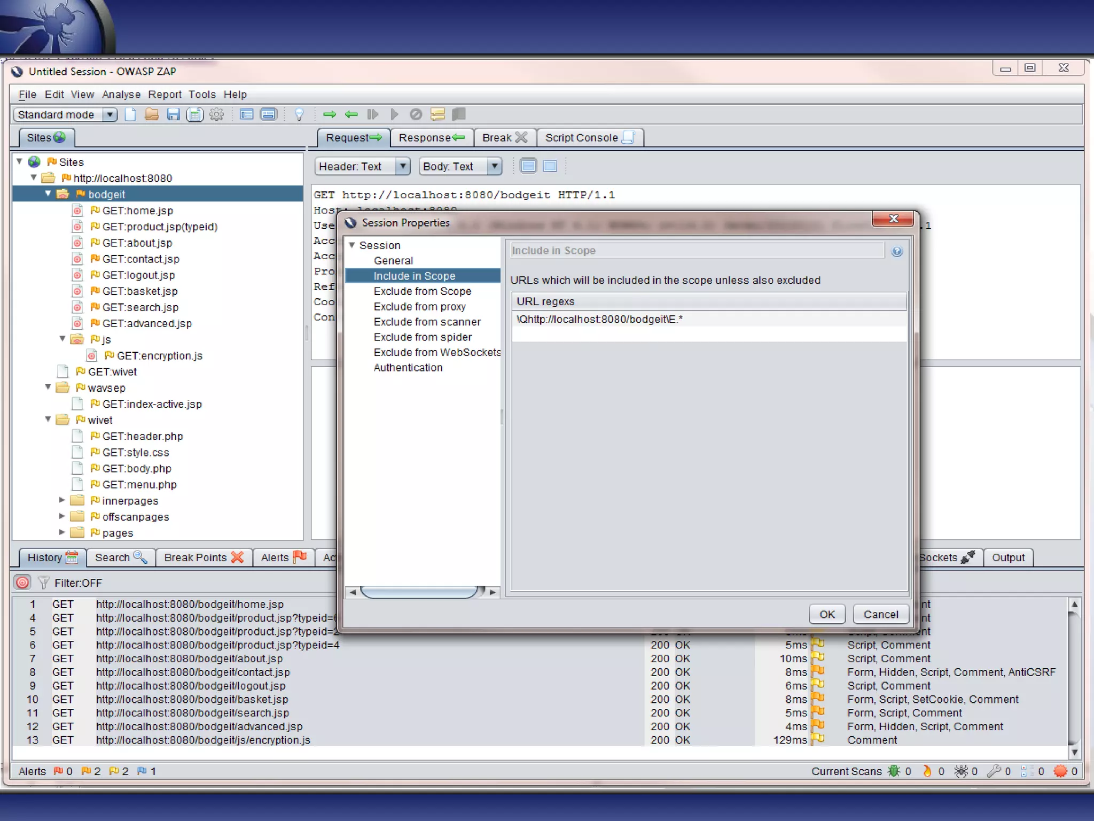Viewport: 1094px width, 821px height.
Task: Click the Persist Session save icon
Action: point(173,114)
